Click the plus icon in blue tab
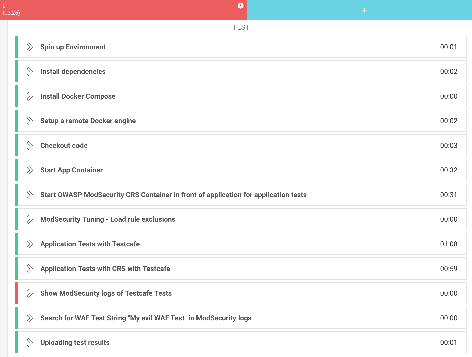Image resolution: width=472 pixels, height=357 pixels. point(364,10)
